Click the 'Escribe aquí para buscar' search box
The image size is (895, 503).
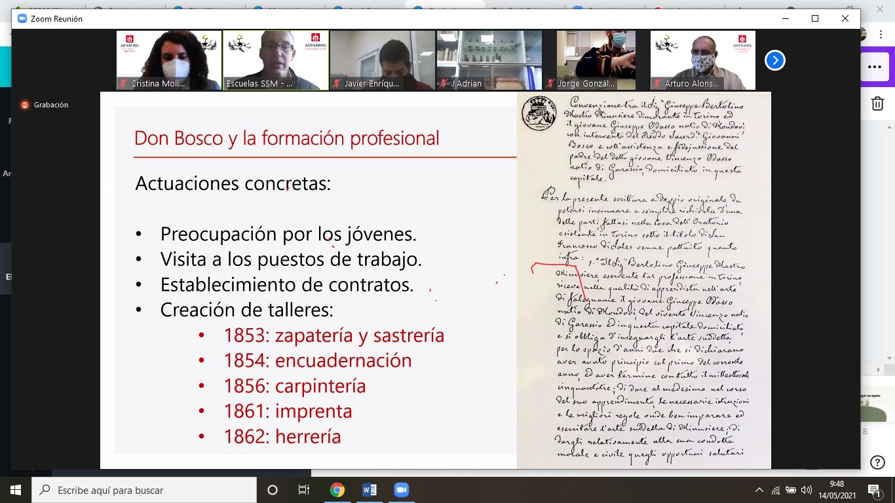[x=144, y=490]
